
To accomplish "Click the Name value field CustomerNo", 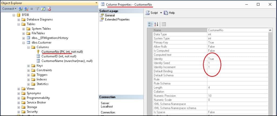I will [x=238, y=30].
